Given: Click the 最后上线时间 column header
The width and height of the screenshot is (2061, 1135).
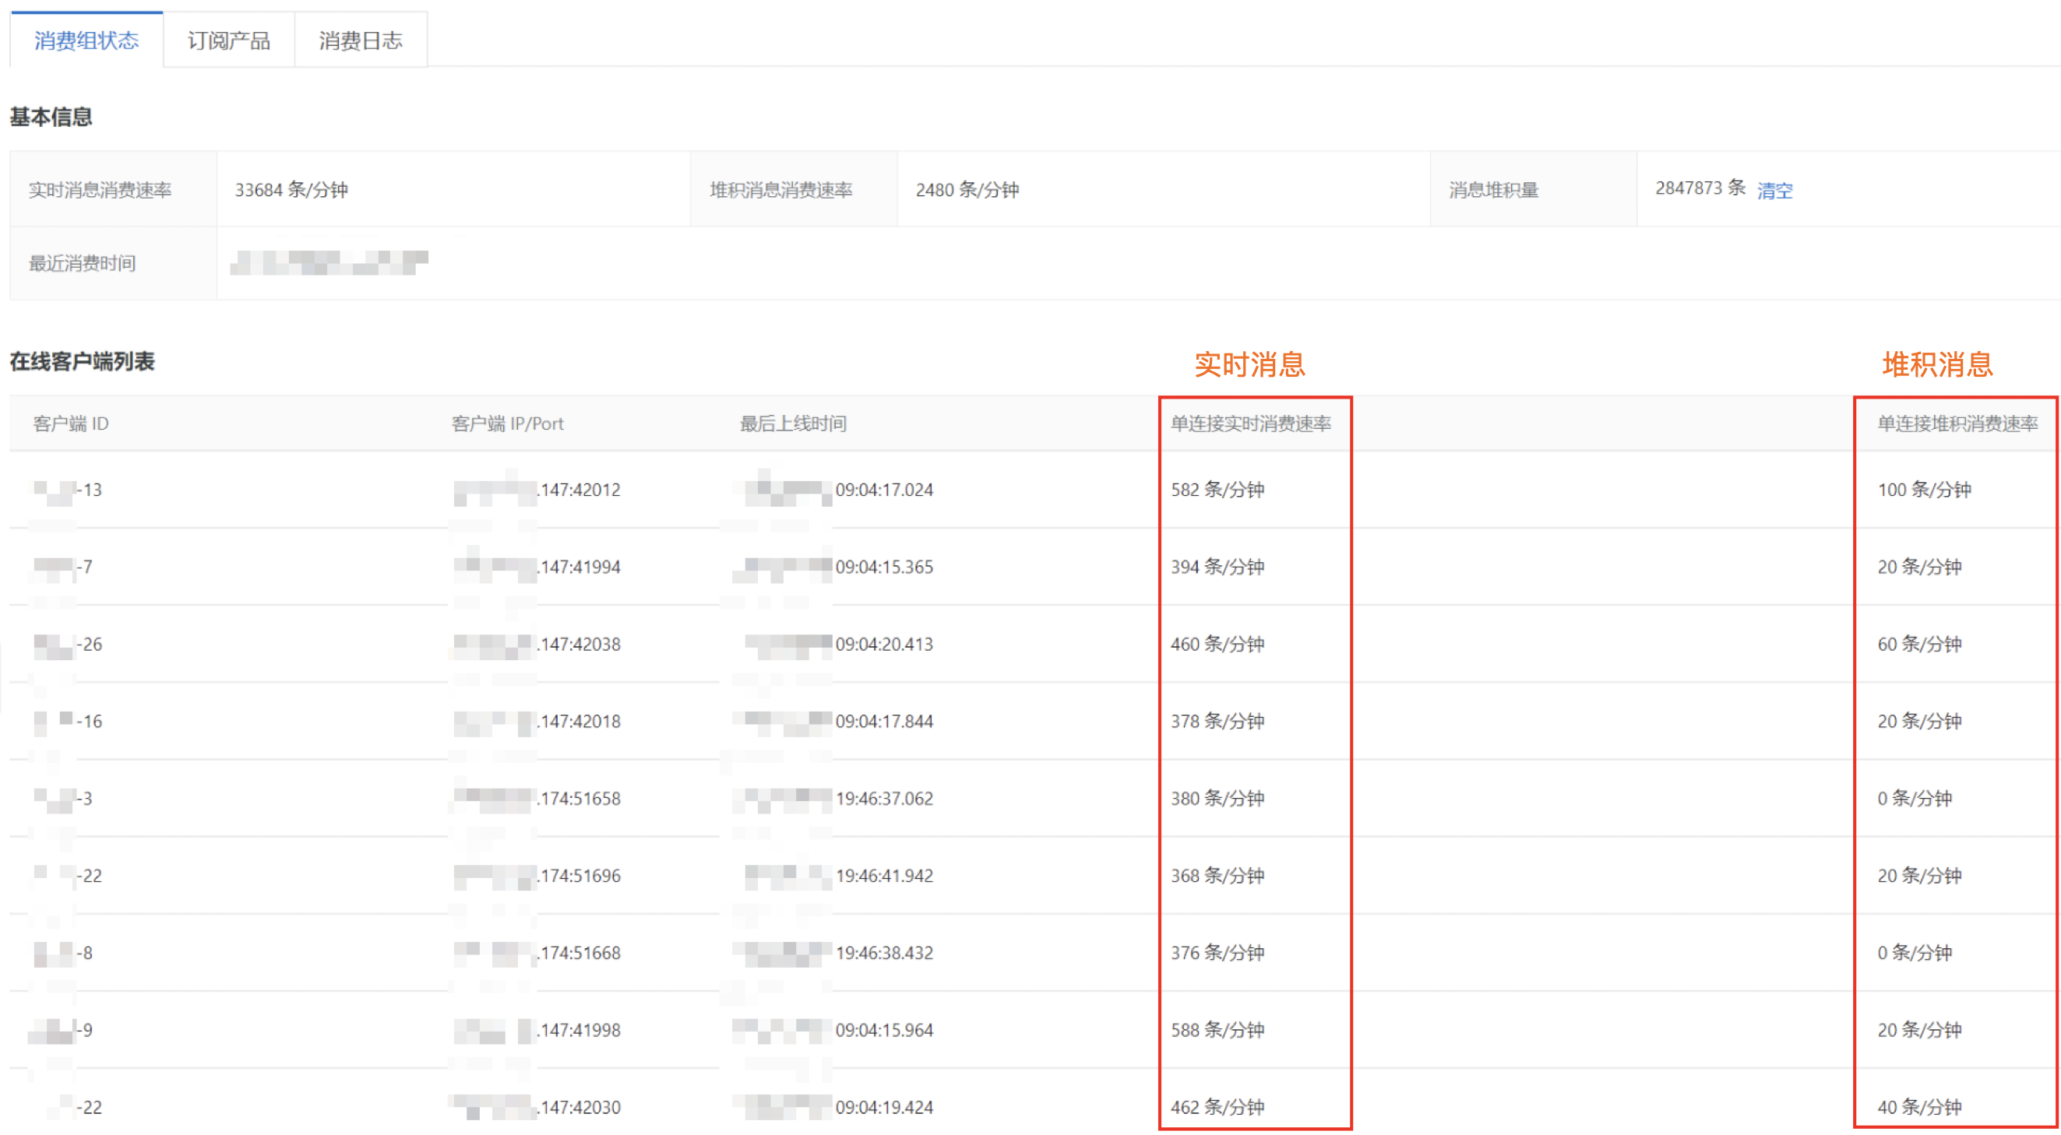Looking at the screenshot, I should click(x=792, y=423).
